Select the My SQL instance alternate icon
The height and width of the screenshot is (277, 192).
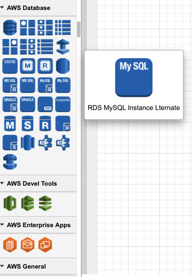coord(63,85)
